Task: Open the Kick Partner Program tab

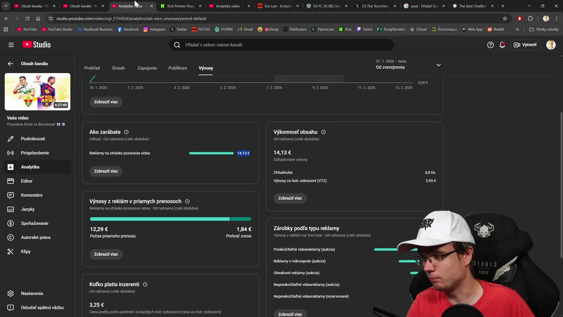Action: coord(180,6)
